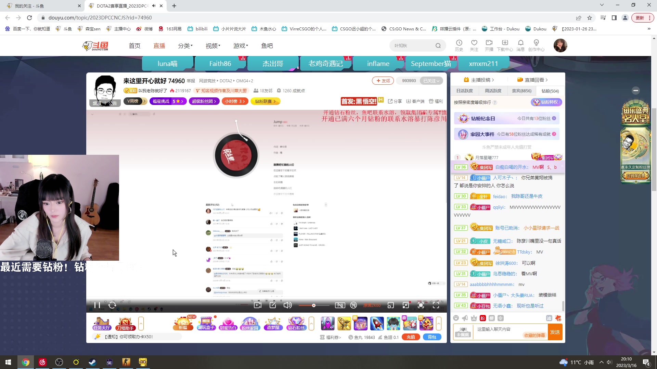Image resolution: width=657 pixels, height=369 pixels.
Task: Expand the gift list arrow
Action: tap(438, 324)
